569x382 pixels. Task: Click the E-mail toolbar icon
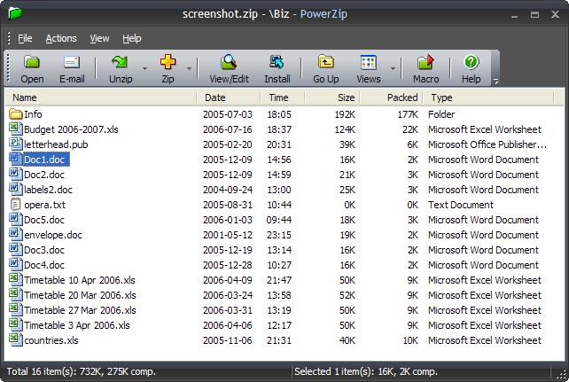point(72,62)
